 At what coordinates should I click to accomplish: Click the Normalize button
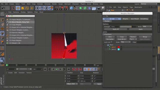(110, 39)
